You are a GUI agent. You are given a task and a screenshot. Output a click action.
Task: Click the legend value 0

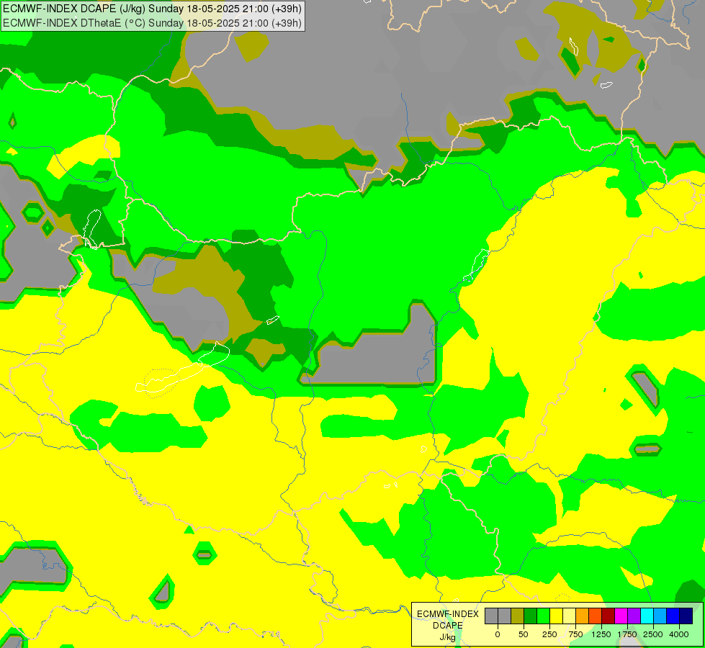tap(498, 634)
